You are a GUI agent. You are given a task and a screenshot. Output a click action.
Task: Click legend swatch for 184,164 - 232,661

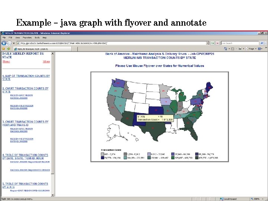coord(125,158)
